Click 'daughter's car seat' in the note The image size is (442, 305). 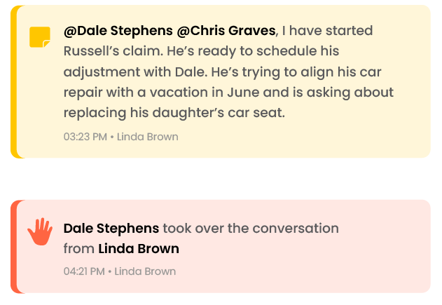tap(219, 113)
